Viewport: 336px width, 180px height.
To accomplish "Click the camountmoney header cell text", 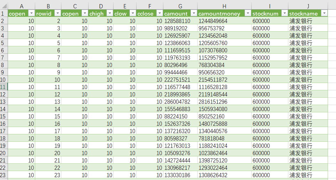I will 219,14.
